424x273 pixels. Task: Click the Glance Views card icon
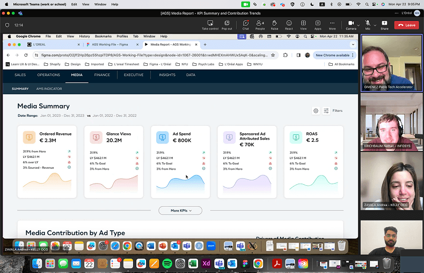click(96, 138)
